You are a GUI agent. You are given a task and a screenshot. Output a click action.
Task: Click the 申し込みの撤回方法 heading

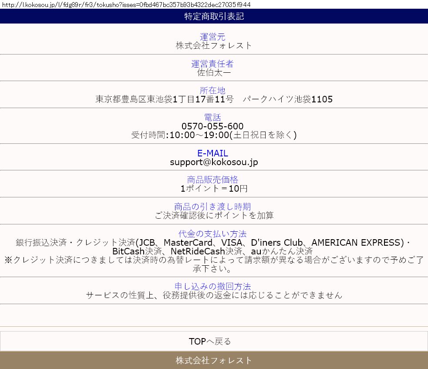pyautogui.click(x=212, y=287)
